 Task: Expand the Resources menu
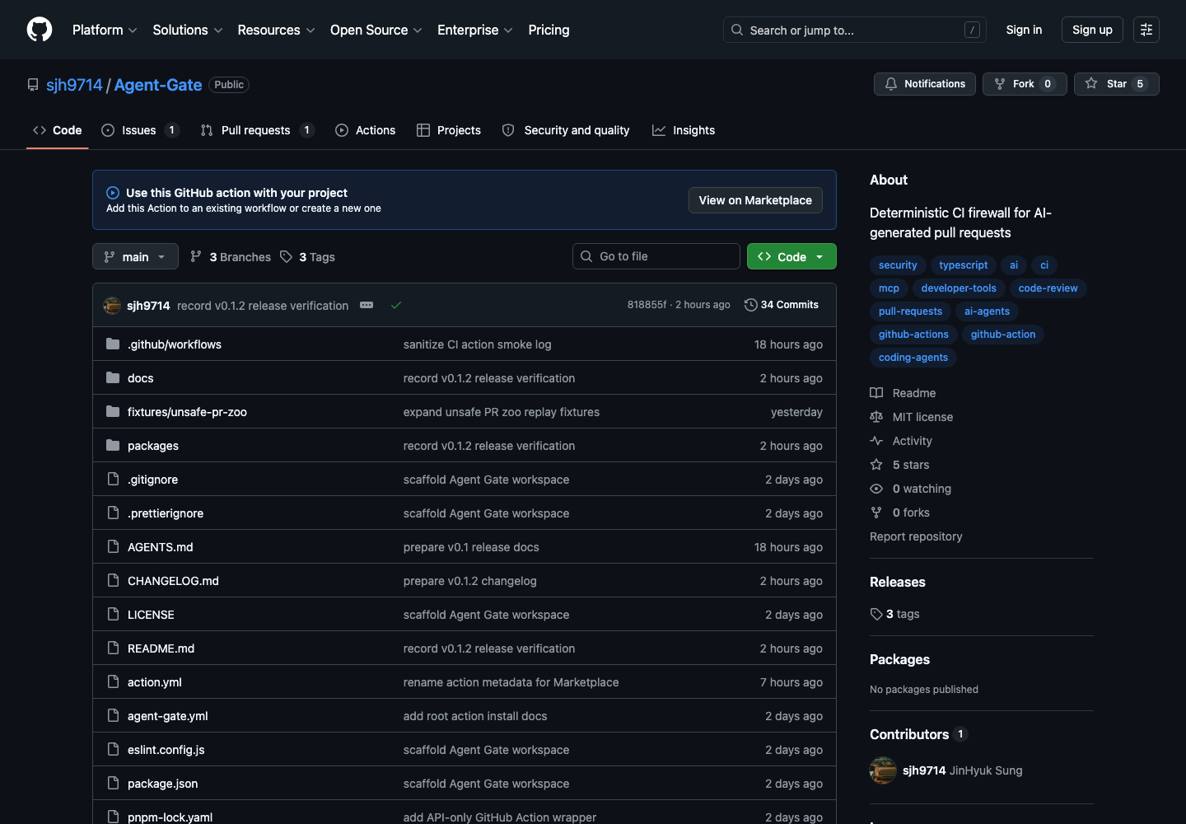tap(276, 30)
